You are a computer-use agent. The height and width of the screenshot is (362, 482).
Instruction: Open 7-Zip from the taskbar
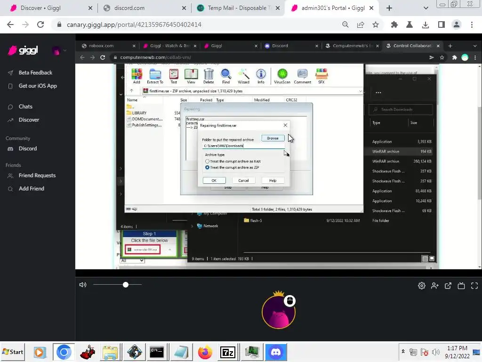click(x=228, y=352)
